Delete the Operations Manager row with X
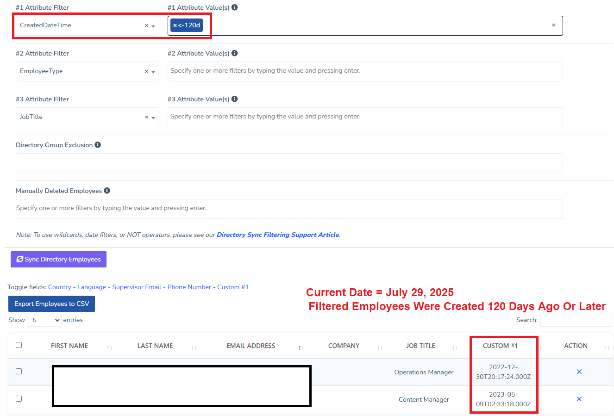Image resolution: width=614 pixels, height=416 pixels. click(x=579, y=372)
